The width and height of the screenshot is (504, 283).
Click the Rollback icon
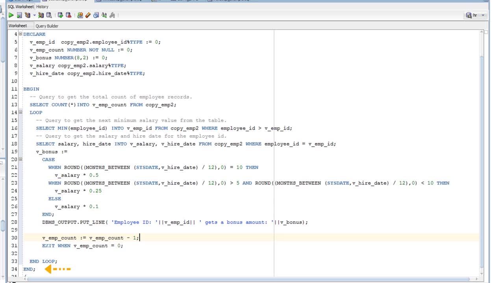[69, 15]
